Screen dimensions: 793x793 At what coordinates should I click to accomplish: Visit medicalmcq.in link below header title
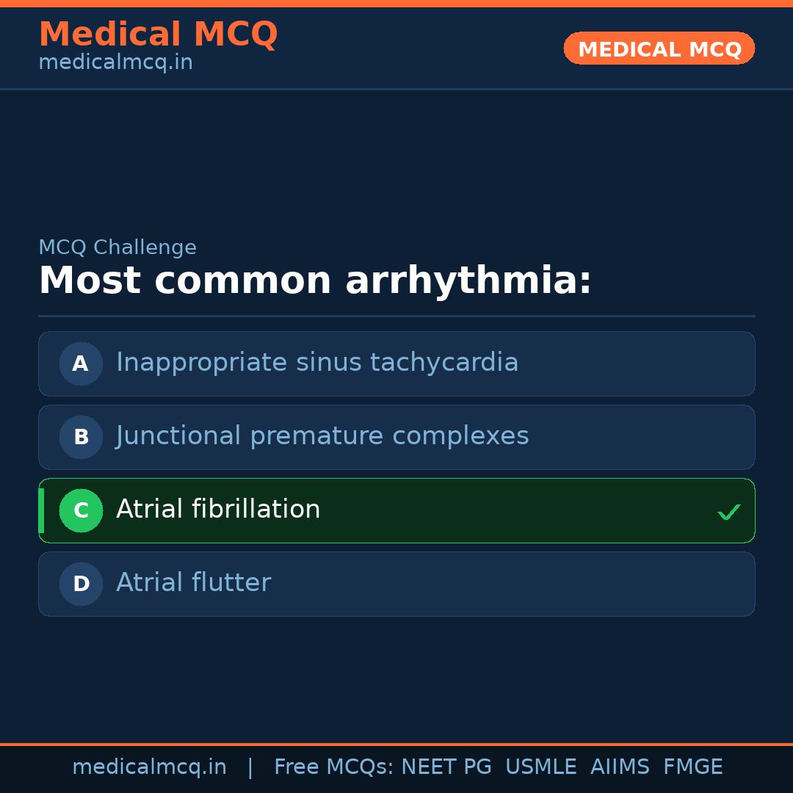click(115, 62)
